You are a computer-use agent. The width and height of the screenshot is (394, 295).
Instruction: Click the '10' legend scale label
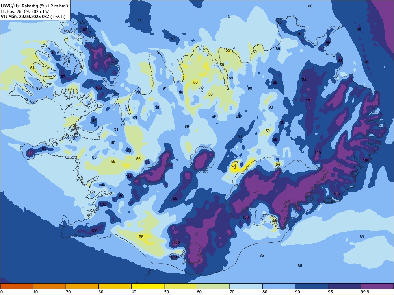(35, 292)
